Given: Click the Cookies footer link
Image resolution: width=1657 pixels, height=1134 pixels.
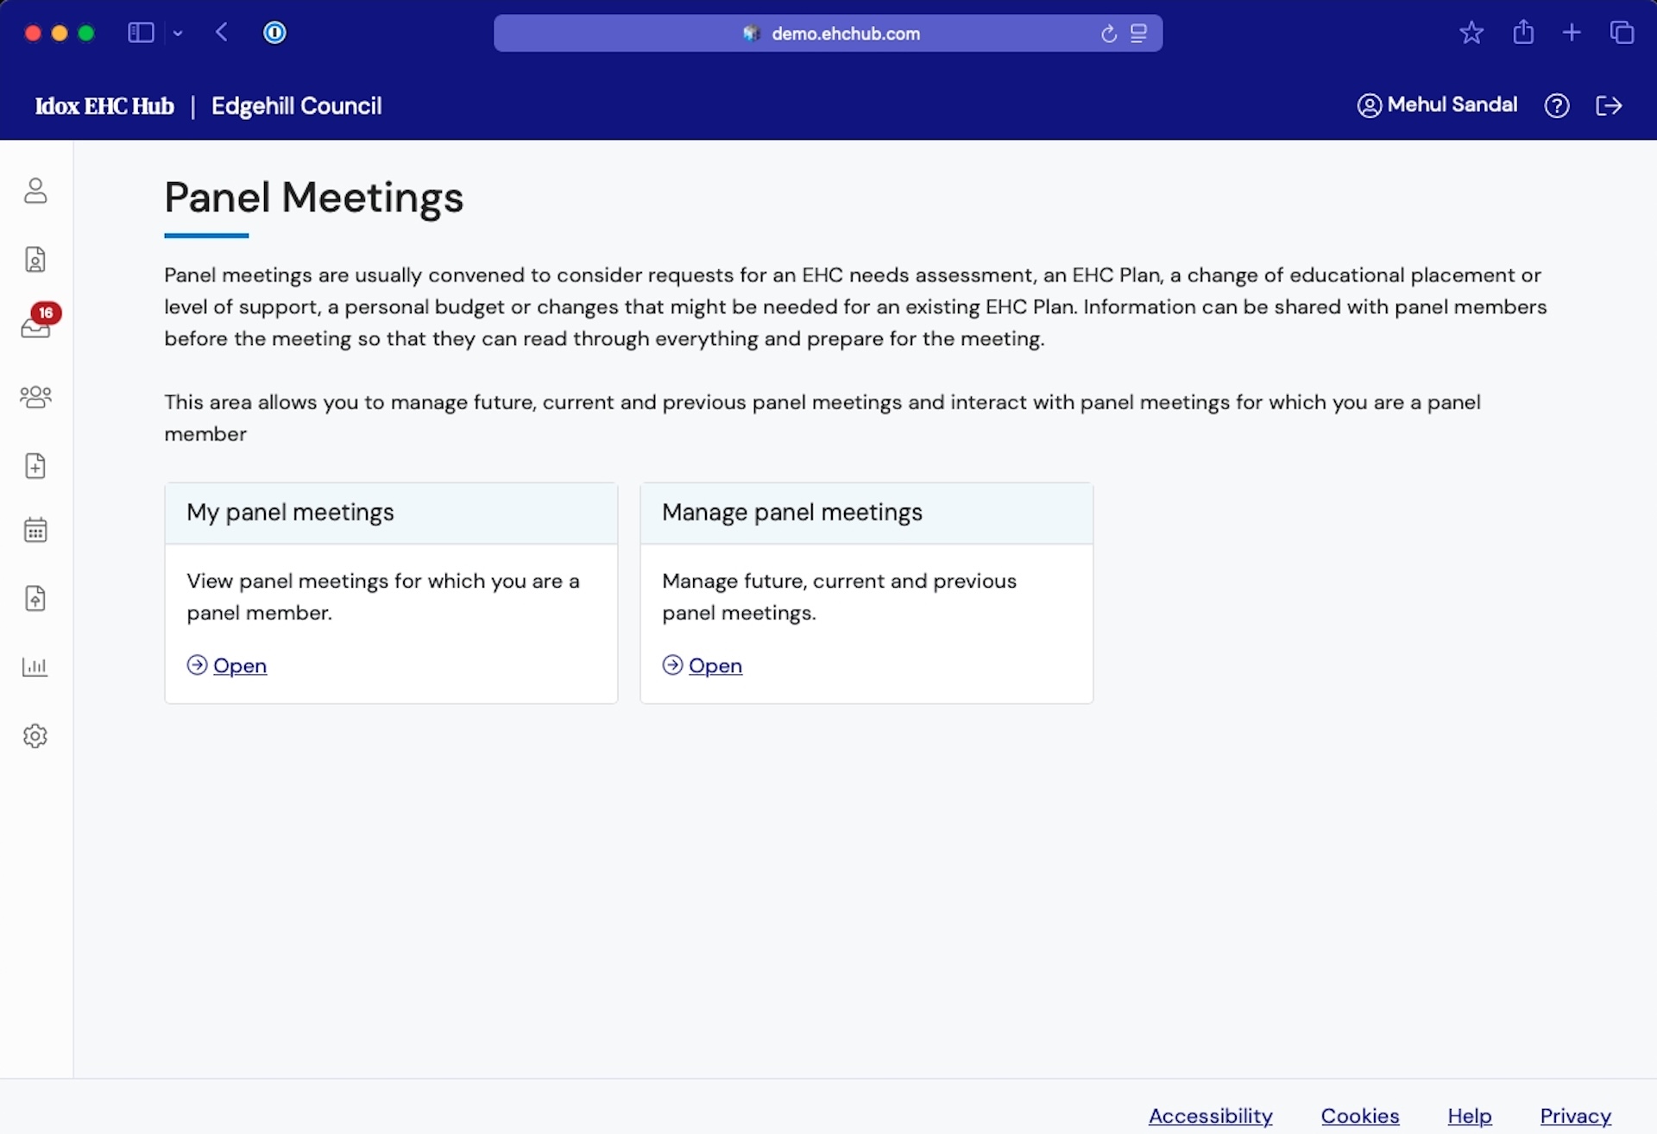Looking at the screenshot, I should pyautogui.click(x=1359, y=1116).
